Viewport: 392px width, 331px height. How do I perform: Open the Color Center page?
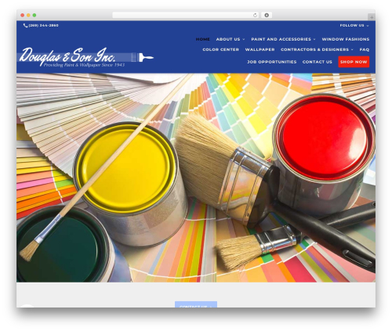(220, 49)
